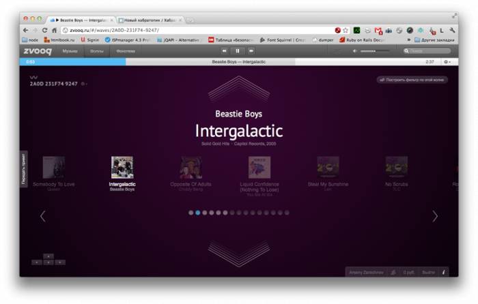The image size is (478, 304).
Task: Click the on-screen right arrow key
Action: tap(60, 262)
